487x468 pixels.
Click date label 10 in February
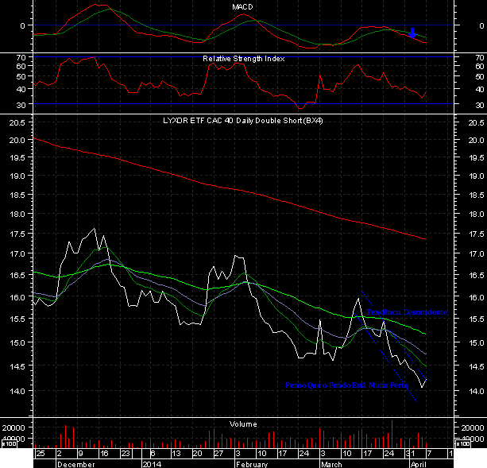click(262, 454)
